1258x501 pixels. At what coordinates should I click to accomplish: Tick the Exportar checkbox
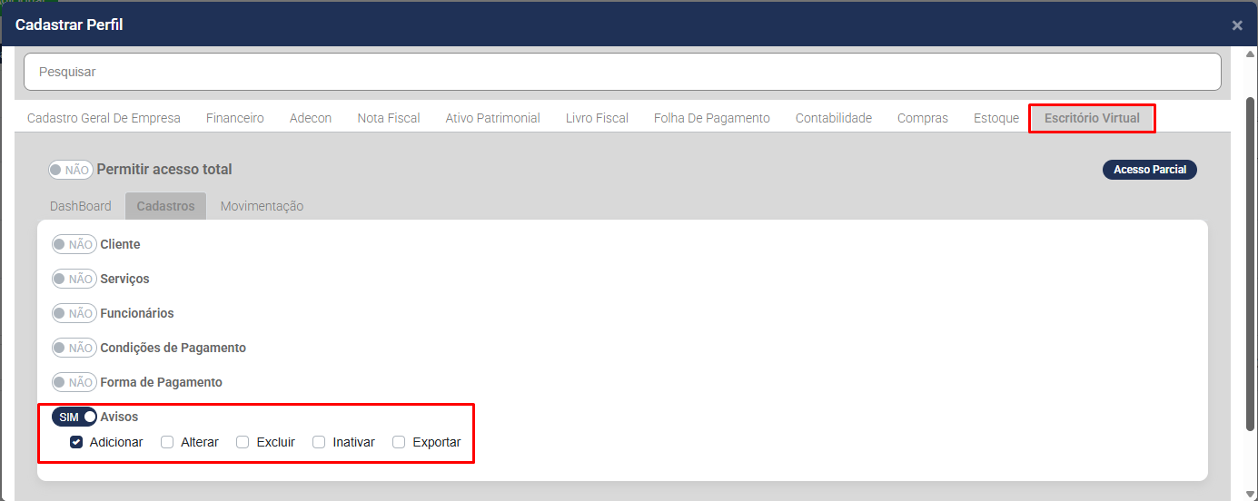tap(399, 442)
